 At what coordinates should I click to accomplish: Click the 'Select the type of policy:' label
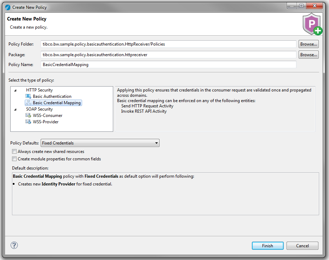pyautogui.click(x=31, y=80)
